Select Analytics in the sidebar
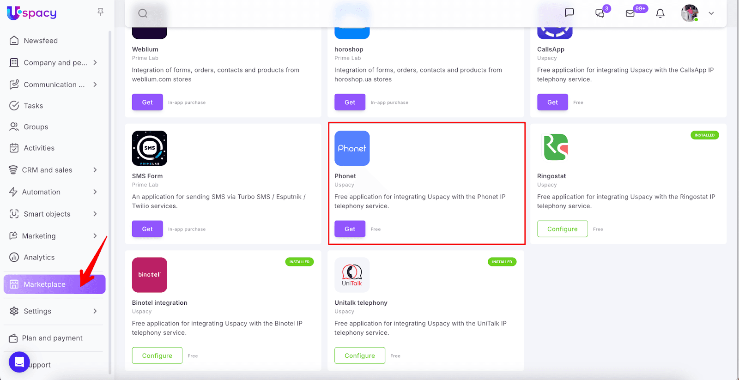739x380 pixels. [x=39, y=257]
